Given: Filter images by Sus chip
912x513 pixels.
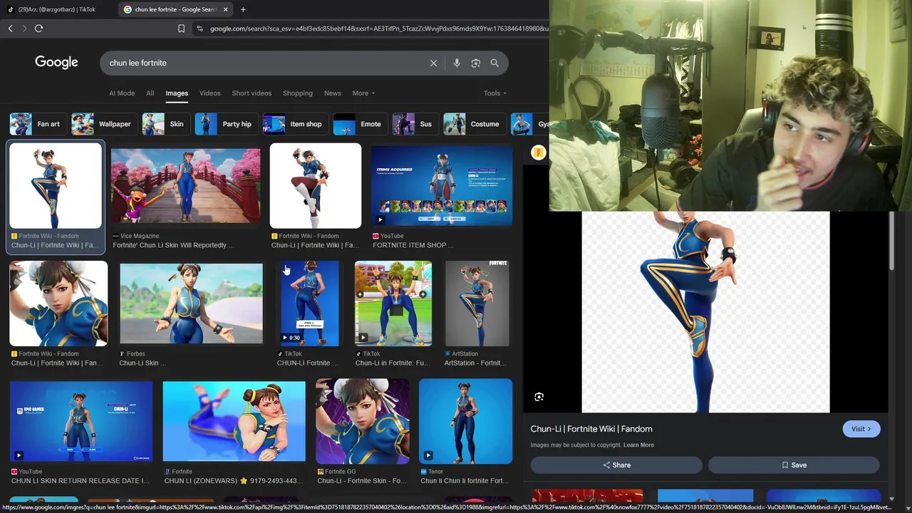Looking at the screenshot, I should tap(415, 124).
